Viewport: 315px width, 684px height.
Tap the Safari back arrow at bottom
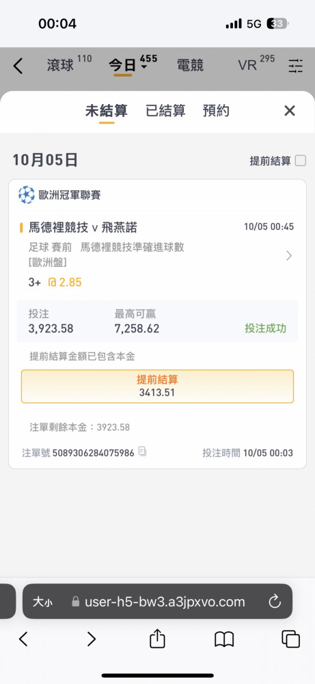23,639
